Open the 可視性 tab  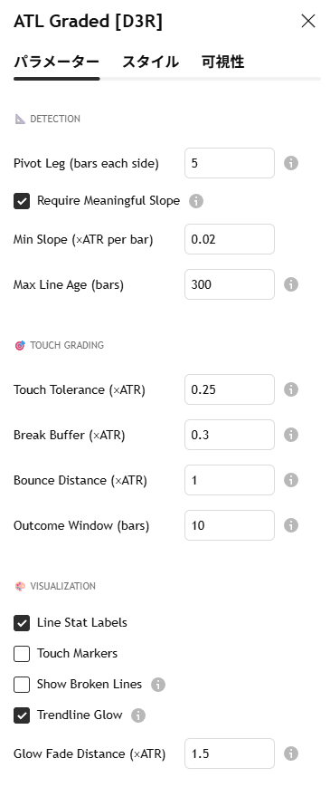pos(222,62)
